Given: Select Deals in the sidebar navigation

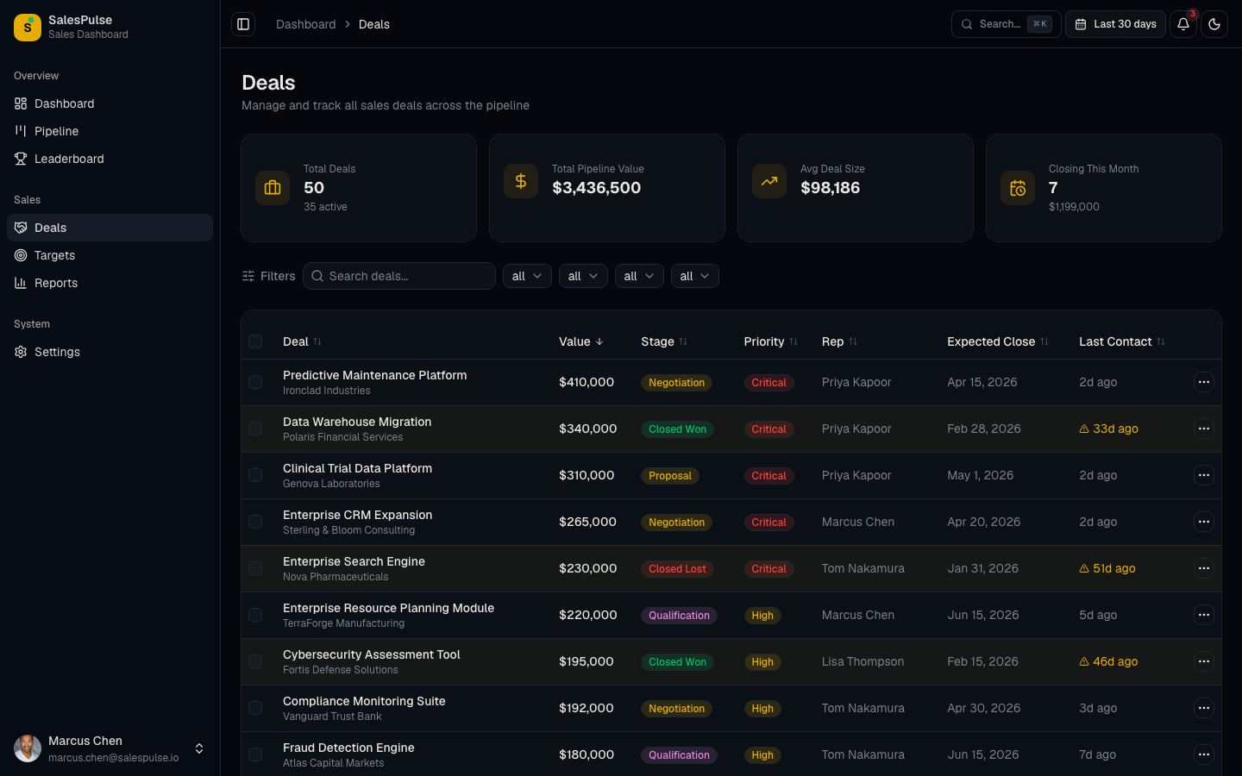Looking at the screenshot, I should click(x=50, y=228).
